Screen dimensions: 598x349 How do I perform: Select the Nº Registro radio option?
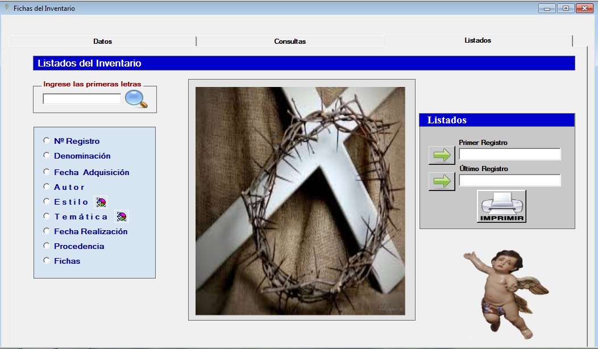coord(47,140)
